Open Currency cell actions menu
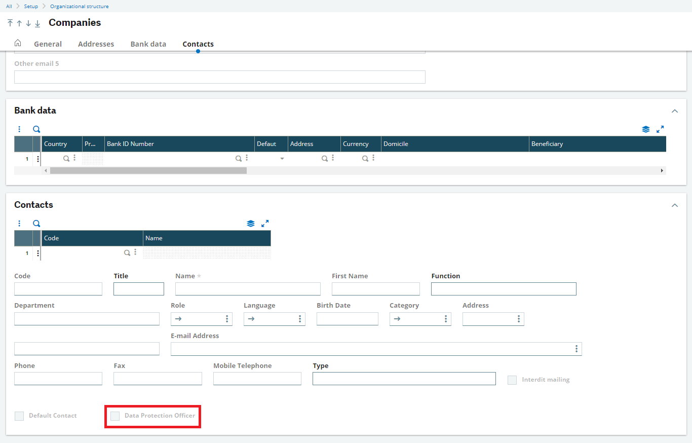692x443 pixels. click(373, 158)
